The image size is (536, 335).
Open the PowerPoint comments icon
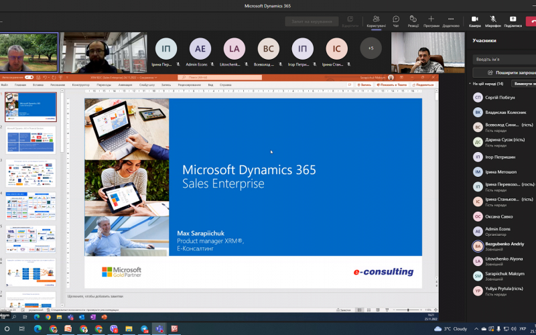point(349,85)
